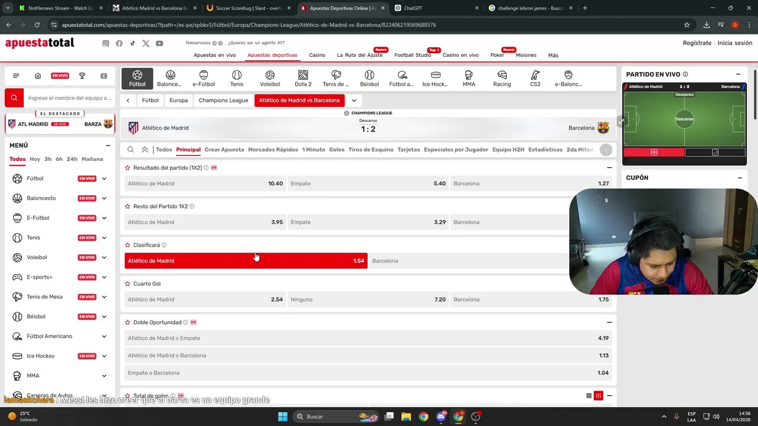Collapse the Doble Oportunidad market
The width and height of the screenshot is (758, 426).
pyautogui.click(x=609, y=322)
